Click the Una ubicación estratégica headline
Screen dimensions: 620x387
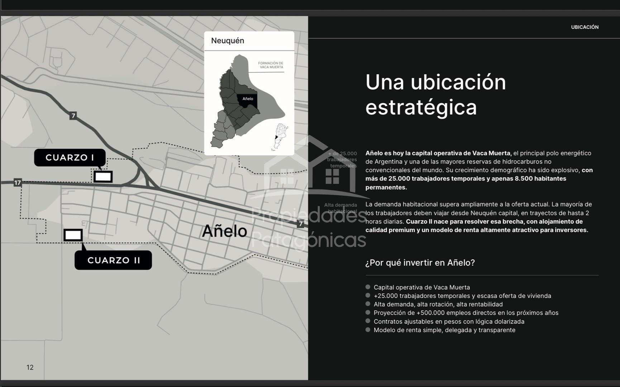click(x=435, y=95)
